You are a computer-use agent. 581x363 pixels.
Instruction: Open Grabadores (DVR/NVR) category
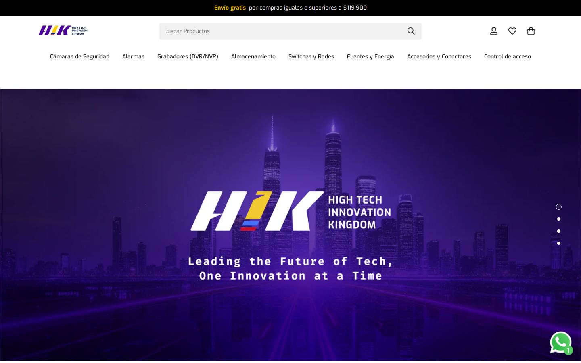click(188, 56)
